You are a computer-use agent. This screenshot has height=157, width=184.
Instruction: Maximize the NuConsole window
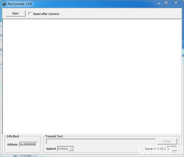coord(166,3)
